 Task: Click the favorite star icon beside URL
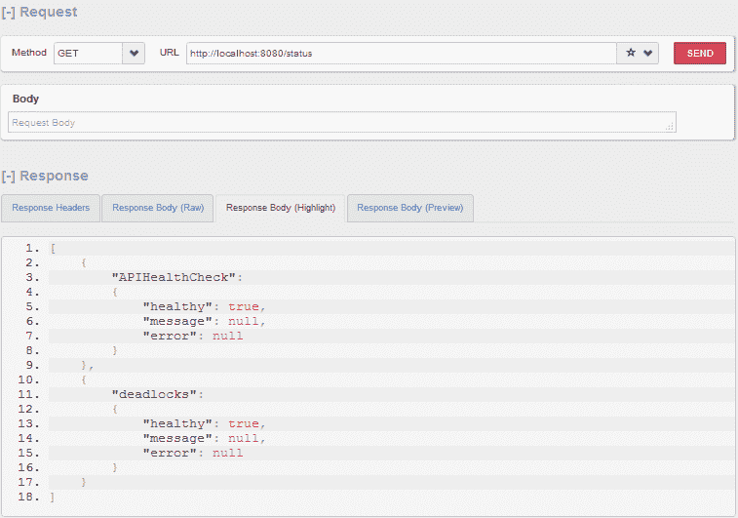(x=630, y=53)
